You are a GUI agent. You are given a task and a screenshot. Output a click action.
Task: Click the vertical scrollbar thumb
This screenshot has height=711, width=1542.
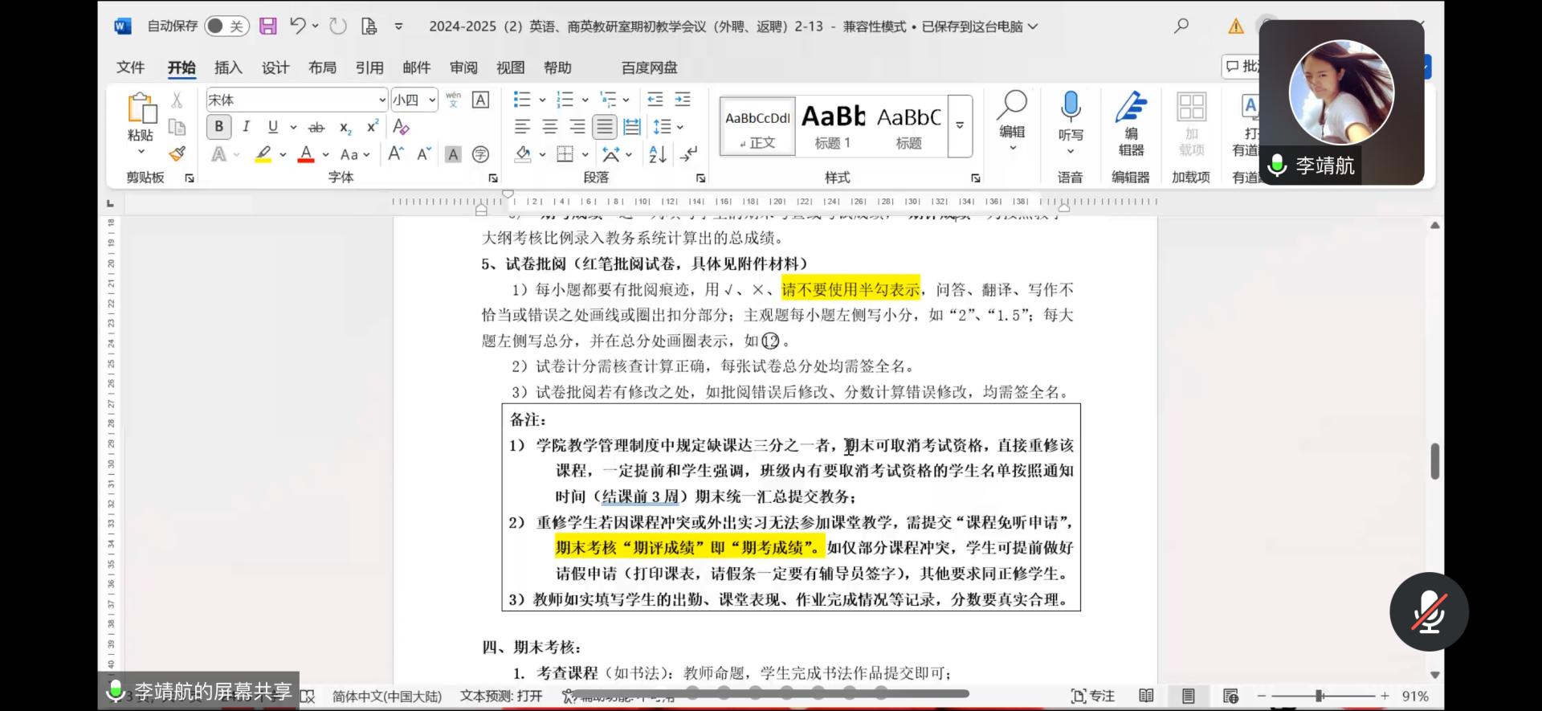pyautogui.click(x=1434, y=461)
